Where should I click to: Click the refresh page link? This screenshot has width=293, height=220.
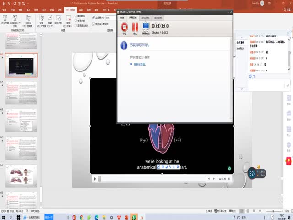click(x=140, y=64)
